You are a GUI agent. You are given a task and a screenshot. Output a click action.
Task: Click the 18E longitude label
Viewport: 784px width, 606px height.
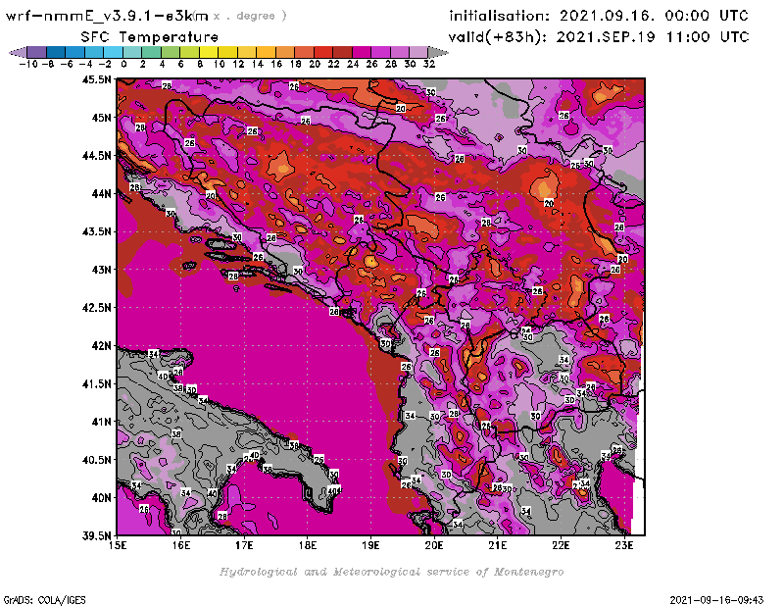click(308, 545)
